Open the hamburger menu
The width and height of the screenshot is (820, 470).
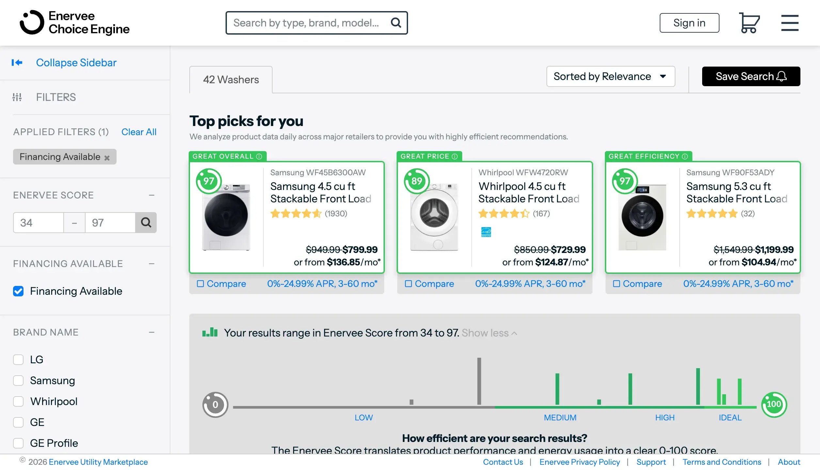pos(790,23)
